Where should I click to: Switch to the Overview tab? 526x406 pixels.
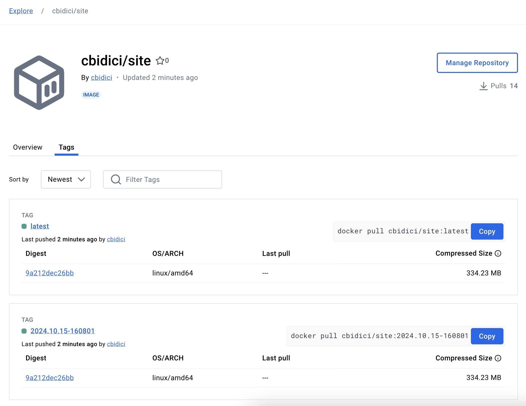[x=27, y=147]
